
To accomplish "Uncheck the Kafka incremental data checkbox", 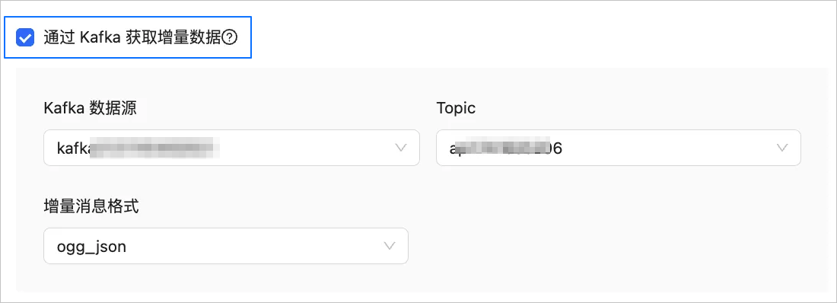I will 25,38.
